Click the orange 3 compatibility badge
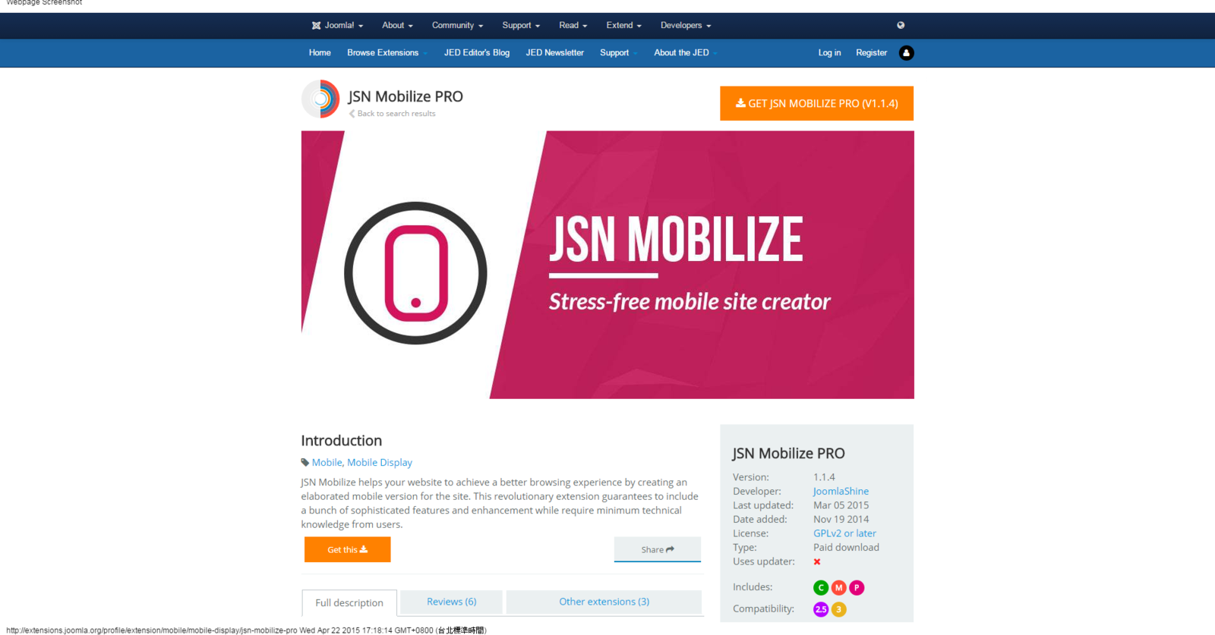The width and height of the screenshot is (1215, 635). tap(839, 609)
